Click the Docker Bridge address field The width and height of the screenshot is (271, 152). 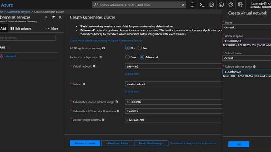[x=174, y=120]
